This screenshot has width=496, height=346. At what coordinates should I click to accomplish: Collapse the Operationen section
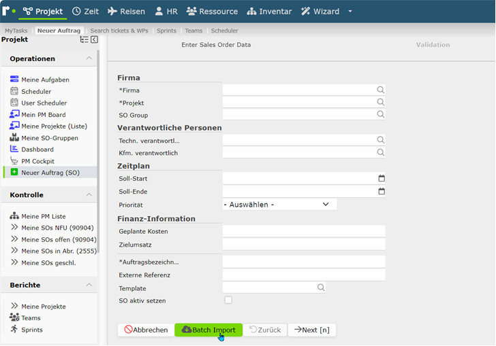point(89,58)
